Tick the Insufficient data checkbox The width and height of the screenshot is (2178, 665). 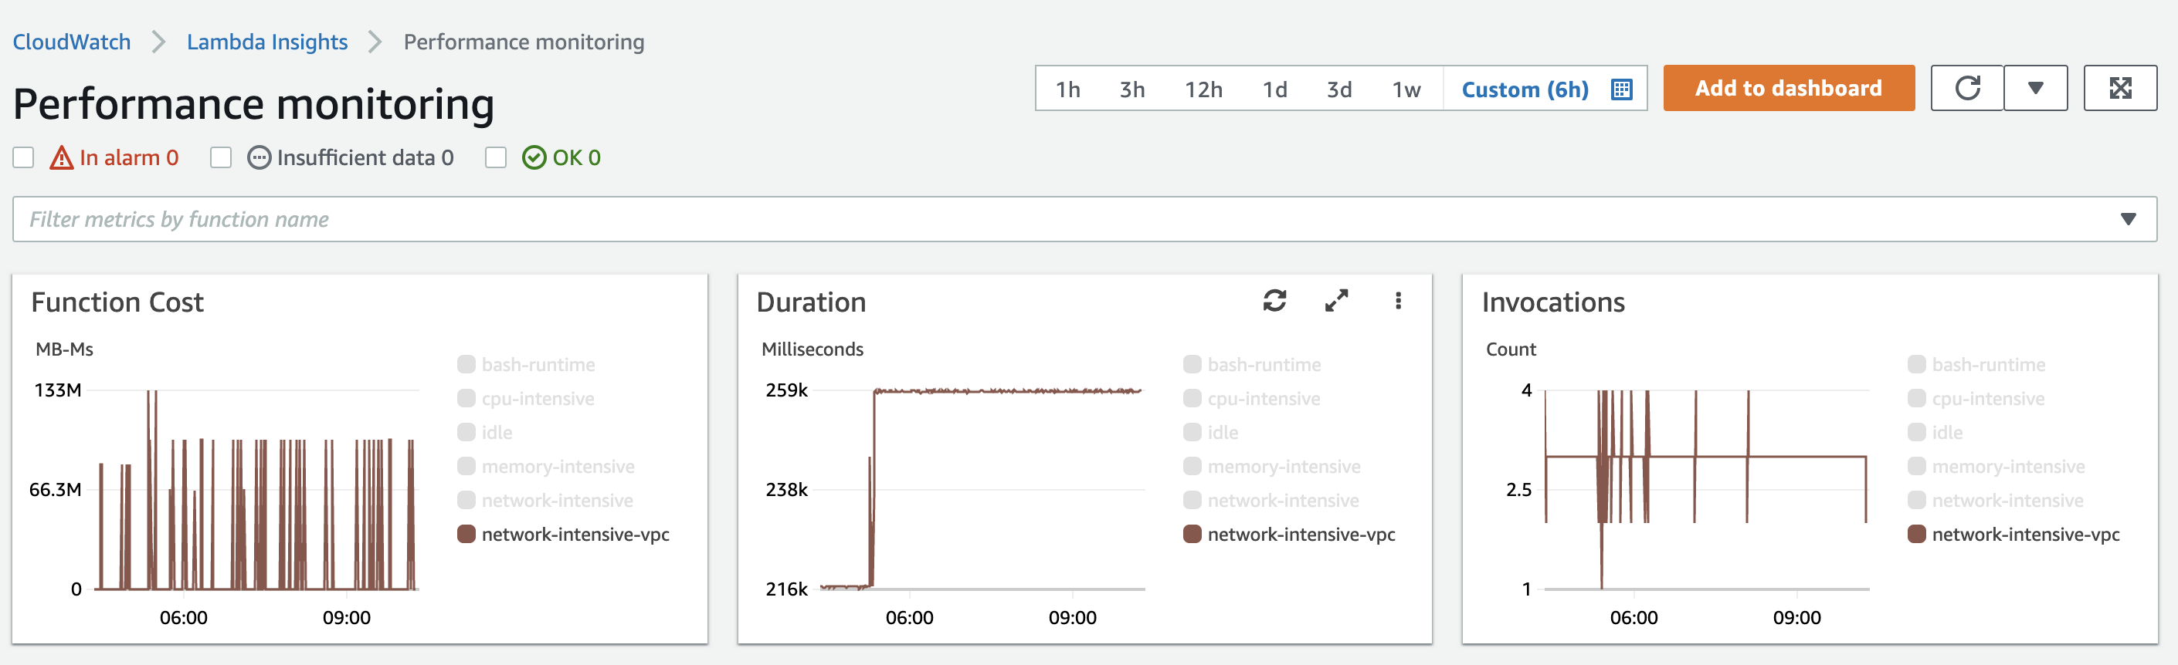point(221,158)
